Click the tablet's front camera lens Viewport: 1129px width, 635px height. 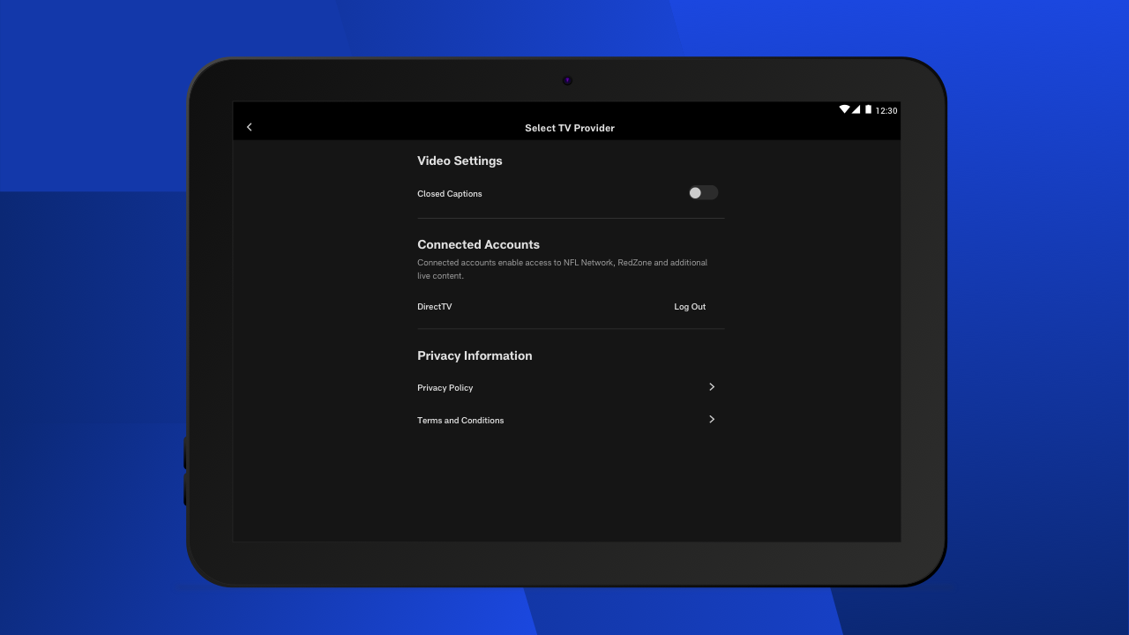click(x=567, y=80)
